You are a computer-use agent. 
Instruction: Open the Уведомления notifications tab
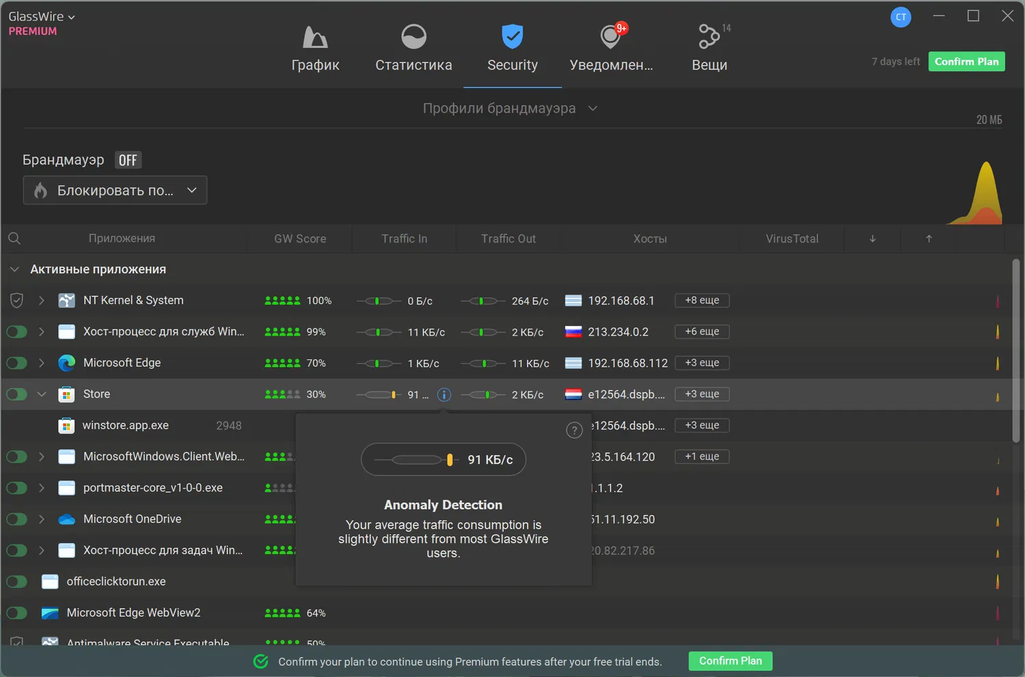click(x=611, y=49)
